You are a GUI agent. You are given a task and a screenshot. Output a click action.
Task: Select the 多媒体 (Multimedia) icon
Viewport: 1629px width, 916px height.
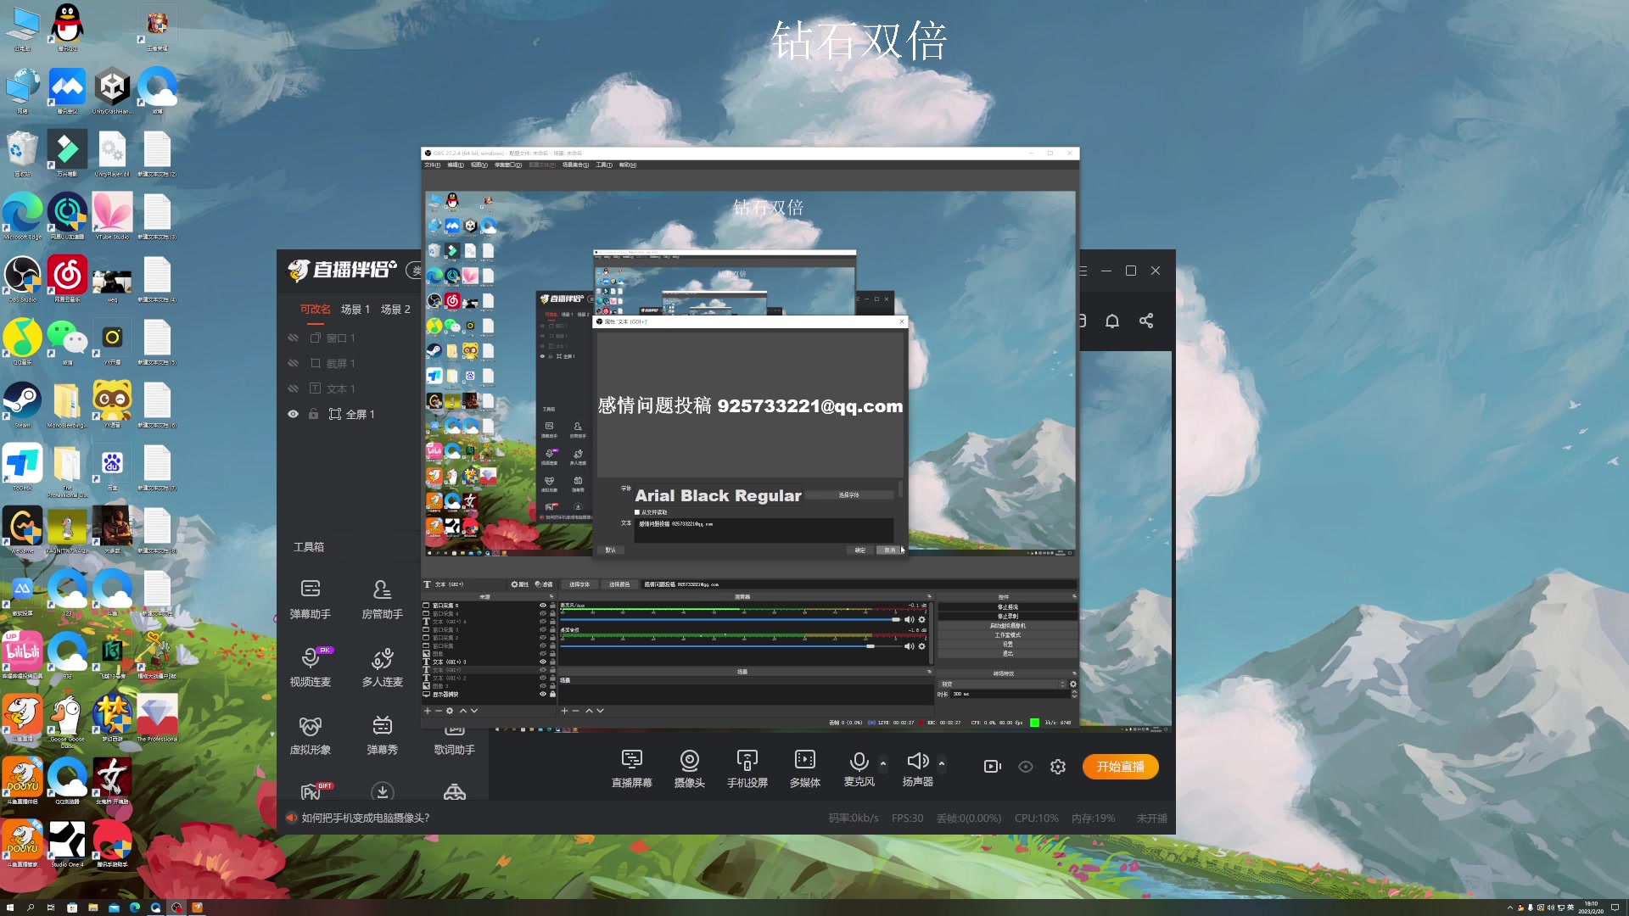(x=803, y=768)
